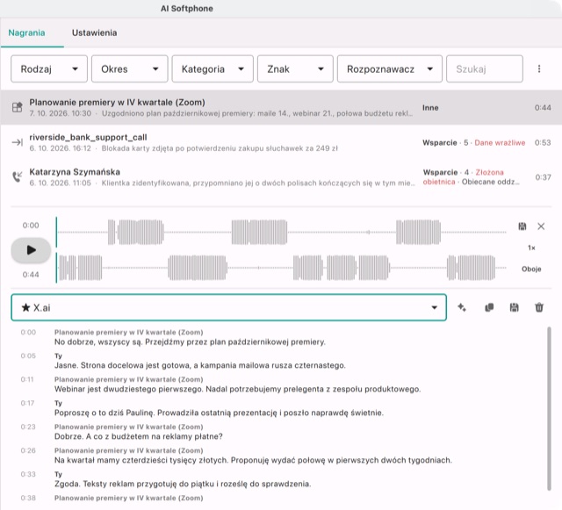Screen dimensions: 562x510
Task: Jump to the 0:00 transcript timestamp
Action: (28, 332)
